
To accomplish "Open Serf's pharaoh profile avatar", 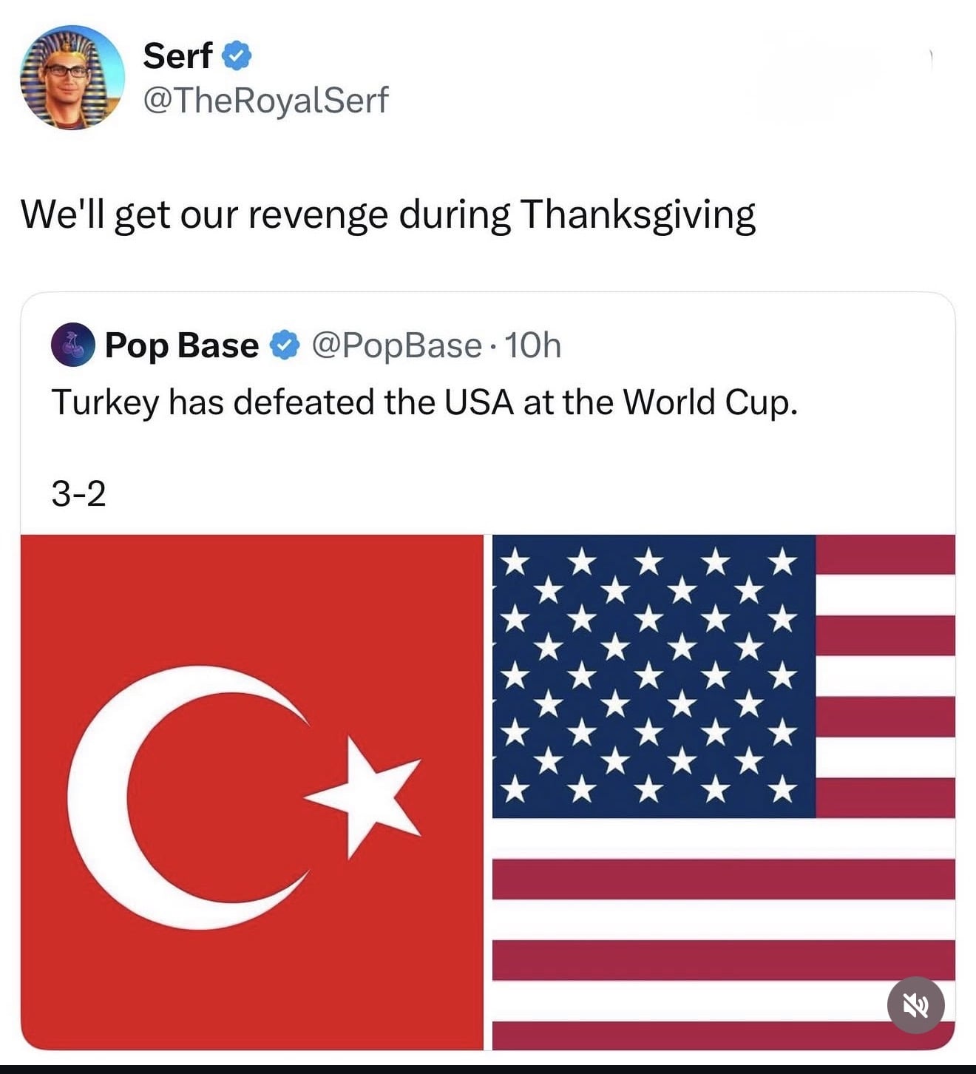I will [72, 78].
